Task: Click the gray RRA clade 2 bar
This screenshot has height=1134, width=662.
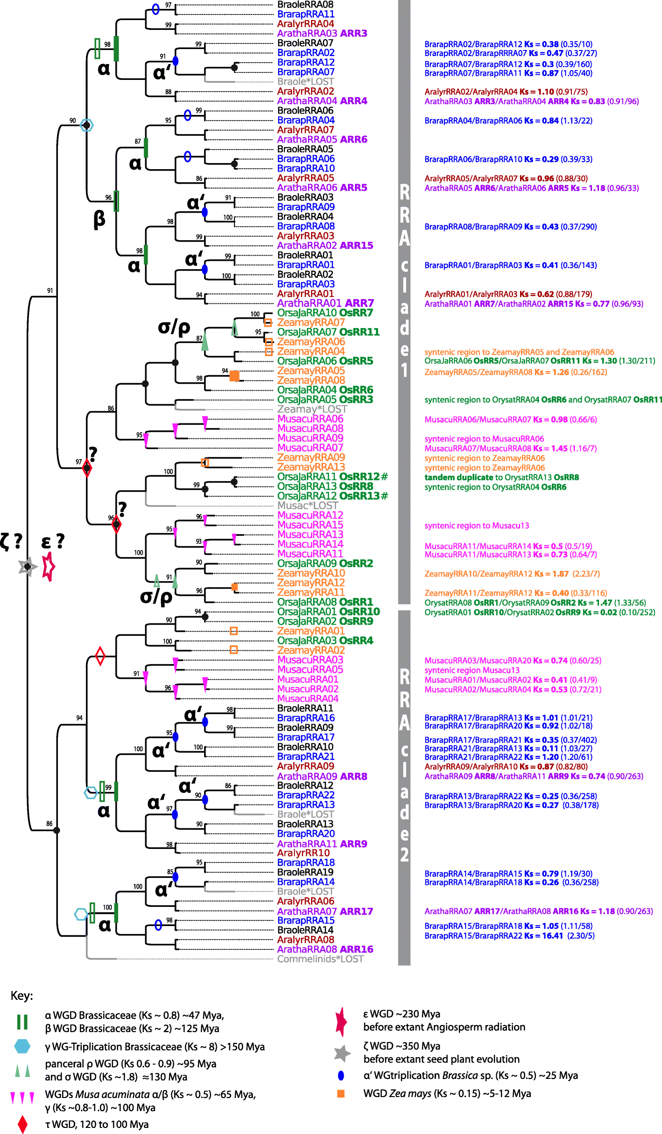Action: pyautogui.click(x=404, y=787)
